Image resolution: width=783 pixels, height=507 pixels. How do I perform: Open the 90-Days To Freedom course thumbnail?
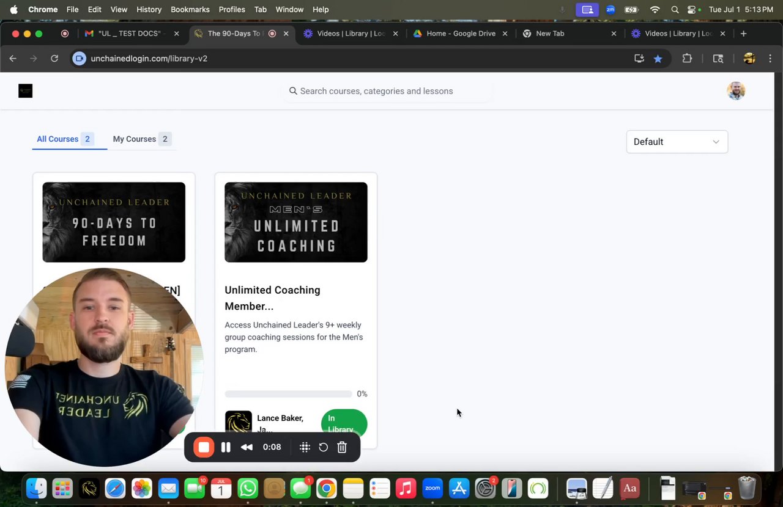114,222
